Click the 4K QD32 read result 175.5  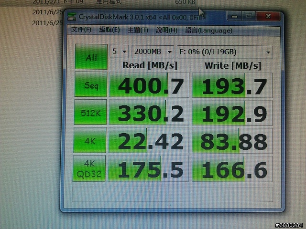[x=148, y=168]
